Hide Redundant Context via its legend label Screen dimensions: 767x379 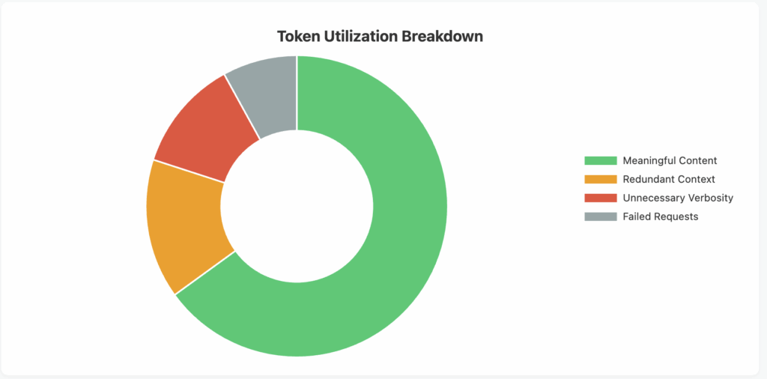(x=669, y=180)
